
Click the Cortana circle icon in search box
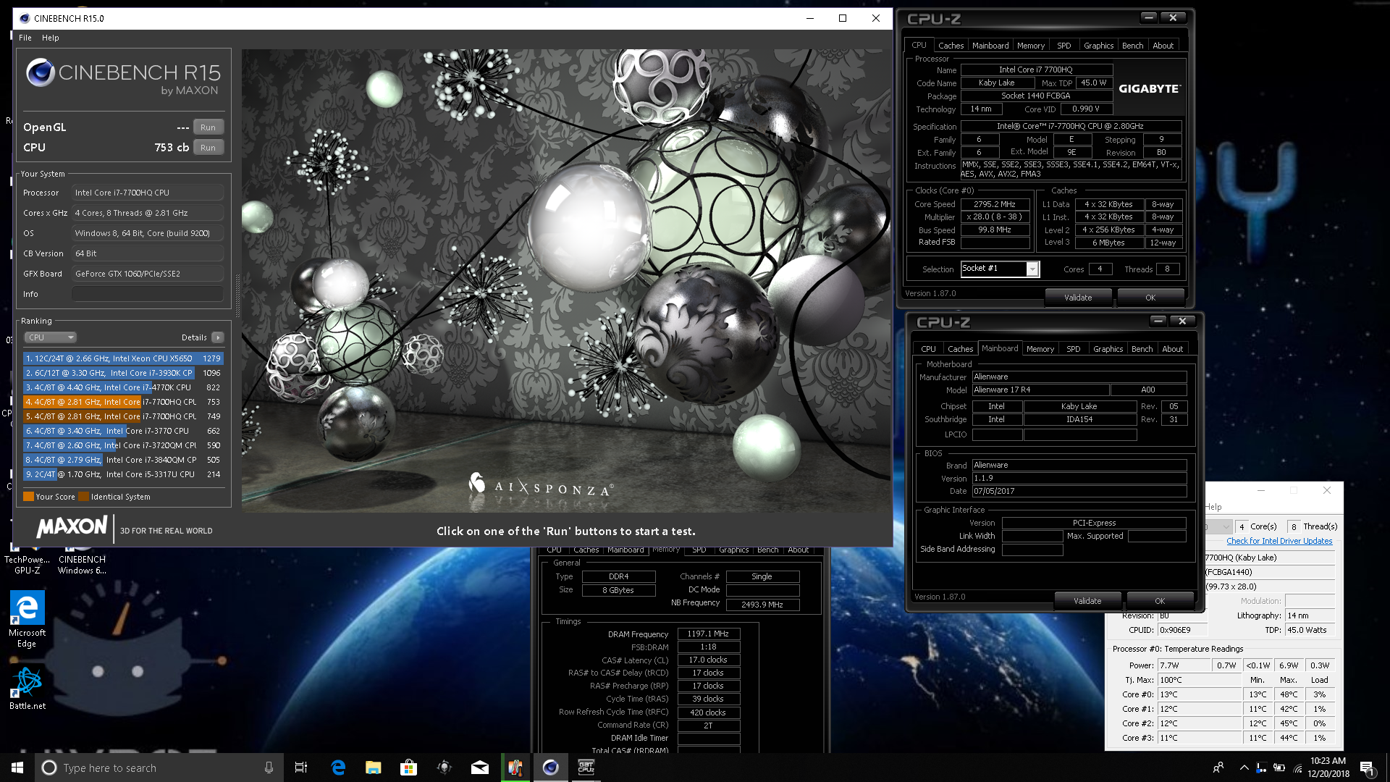click(49, 768)
